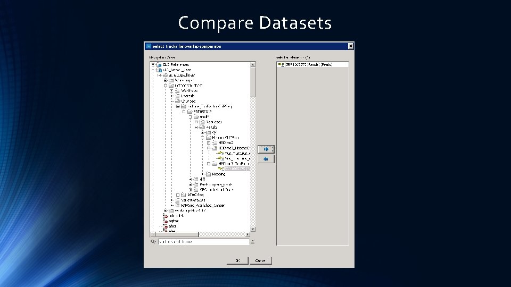Select the CLC_References tree item
Screen dimensions: 511x287
[x=176, y=65]
